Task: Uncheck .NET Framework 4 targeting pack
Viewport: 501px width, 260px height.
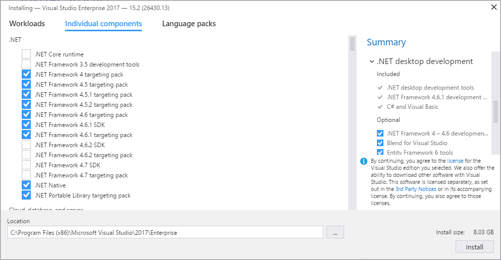Action: [x=26, y=75]
